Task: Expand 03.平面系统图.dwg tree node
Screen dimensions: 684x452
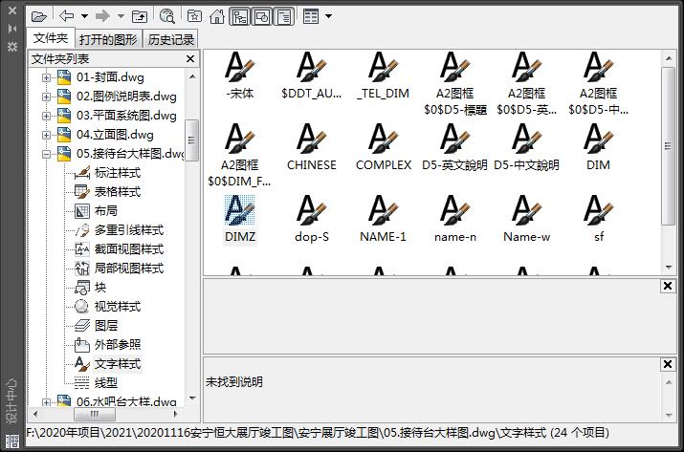Action: tap(46, 116)
